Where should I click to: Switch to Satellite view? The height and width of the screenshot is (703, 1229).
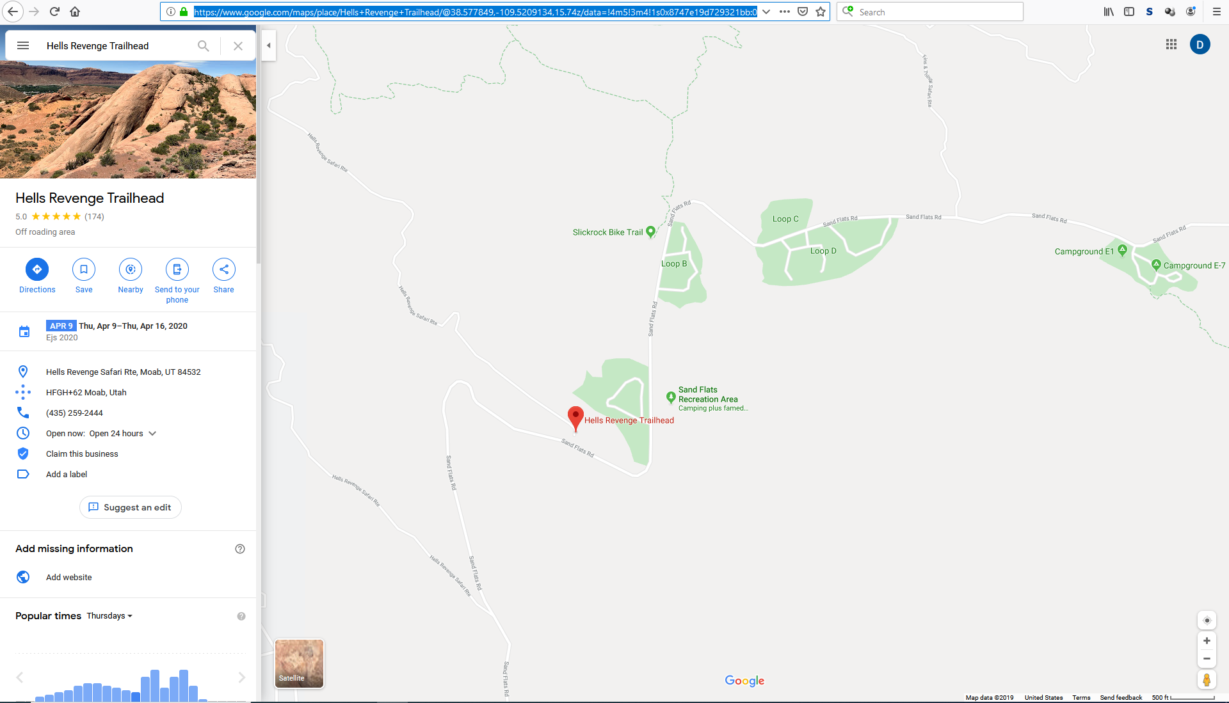299,663
